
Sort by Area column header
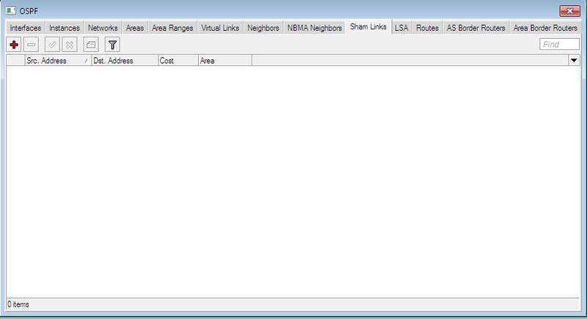pyautogui.click(x=225, y=61)
